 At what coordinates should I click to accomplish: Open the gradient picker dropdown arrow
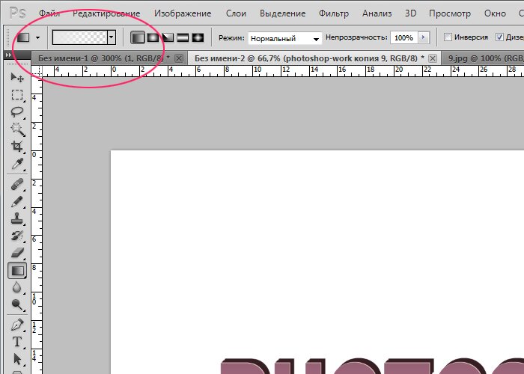tap(112, 37)
